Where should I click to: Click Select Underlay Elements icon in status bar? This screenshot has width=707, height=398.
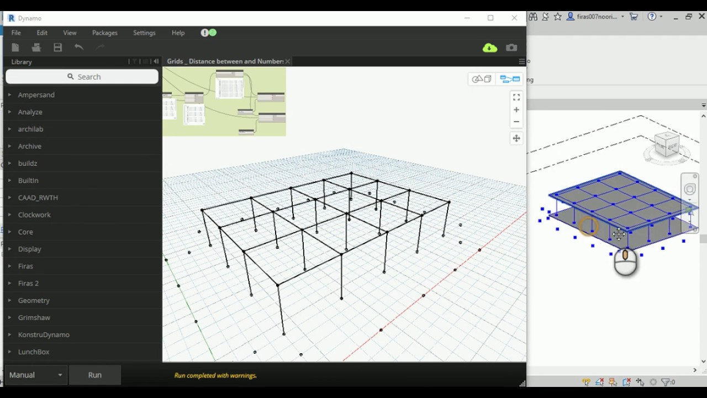600,382
